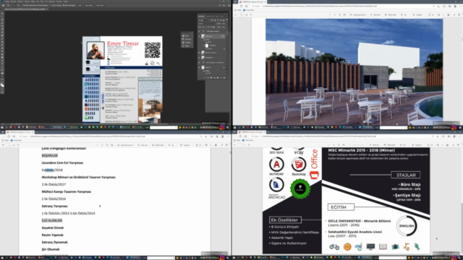Click the Windows Start button below Photoshop

[x=1, y=127]
